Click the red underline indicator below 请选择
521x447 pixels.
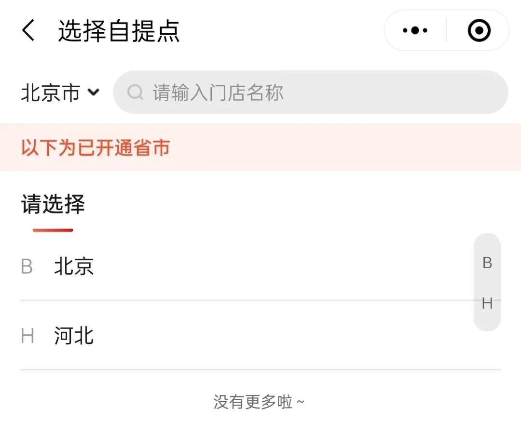point(52,230)
